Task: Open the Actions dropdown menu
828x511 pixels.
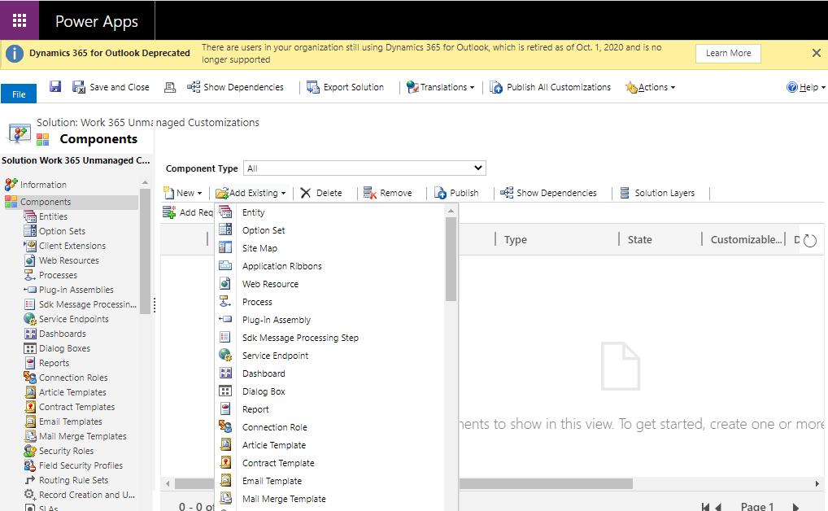Action: coord(650,87)
